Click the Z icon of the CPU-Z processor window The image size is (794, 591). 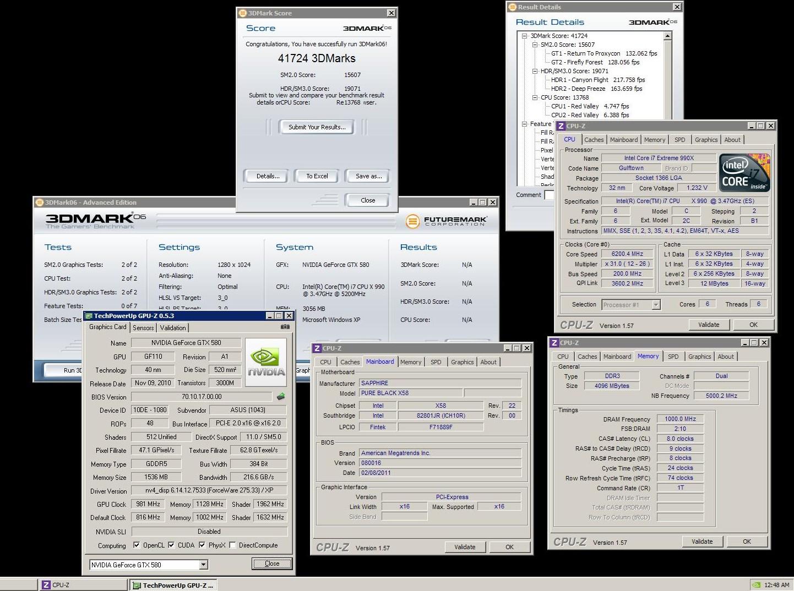click(x=561, y=126)
